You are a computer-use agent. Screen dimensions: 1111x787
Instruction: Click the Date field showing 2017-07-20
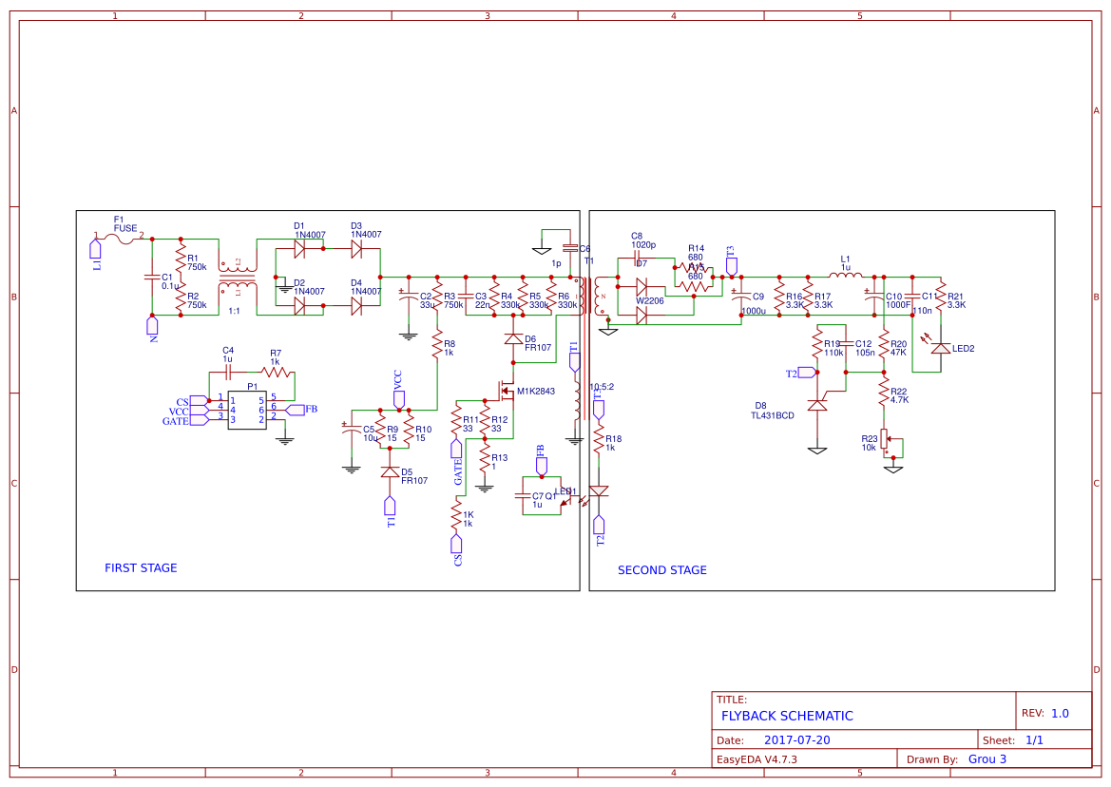click(798, 739)
